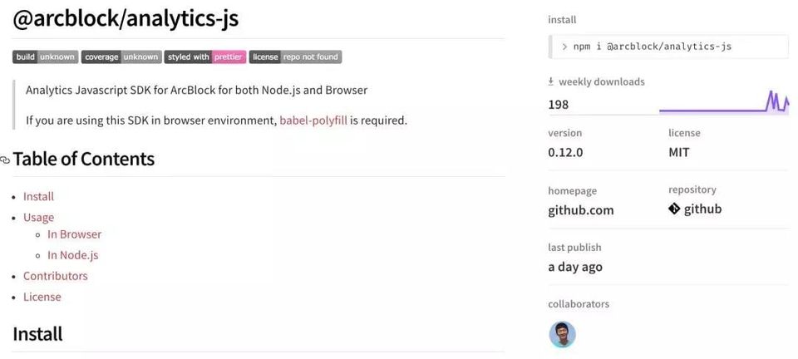Click the git diamond icon next to github
This screenshot has height=359, width=798.
pyautogui.click(x=674, y=209)
